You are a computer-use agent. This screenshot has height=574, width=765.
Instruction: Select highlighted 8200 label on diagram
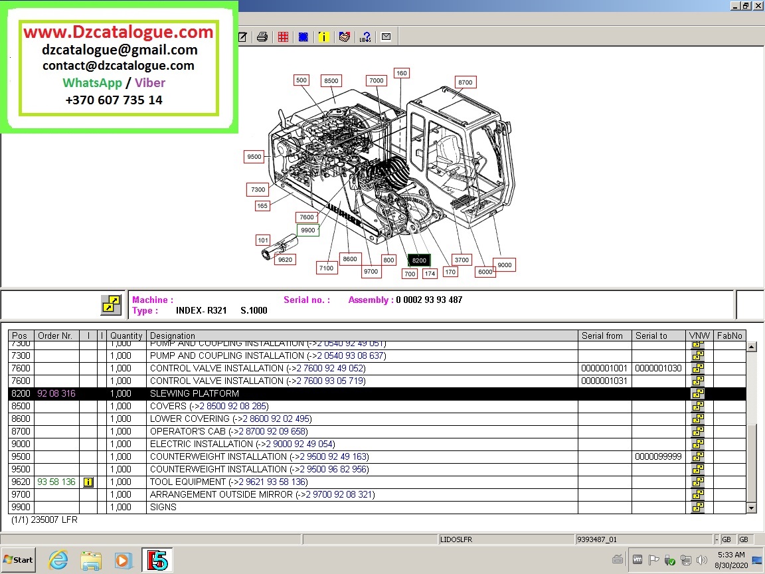tap(419, 260)
